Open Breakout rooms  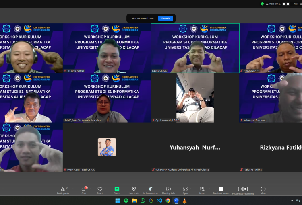pyautogui.click(x=221, y=190)
